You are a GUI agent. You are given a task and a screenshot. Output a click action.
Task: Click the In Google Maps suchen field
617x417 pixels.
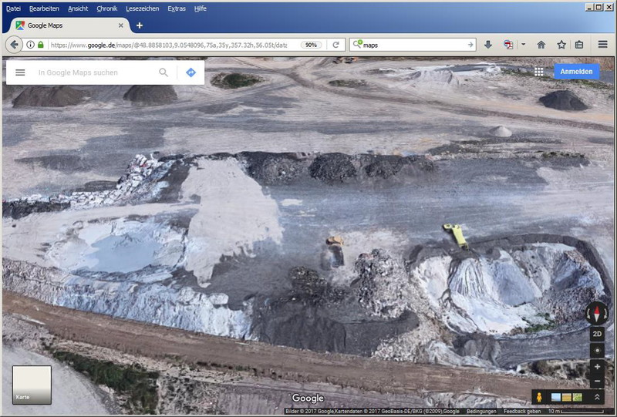pos(93,72)
